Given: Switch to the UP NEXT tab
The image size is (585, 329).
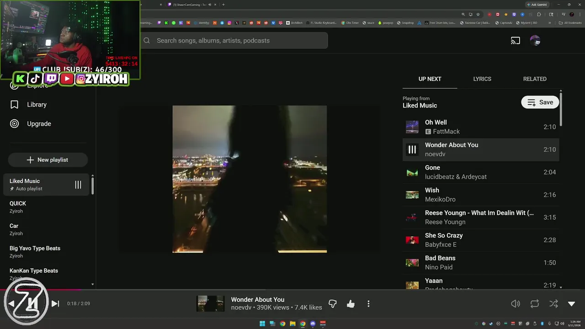Looking at the screenshot, I should point(430,79).
